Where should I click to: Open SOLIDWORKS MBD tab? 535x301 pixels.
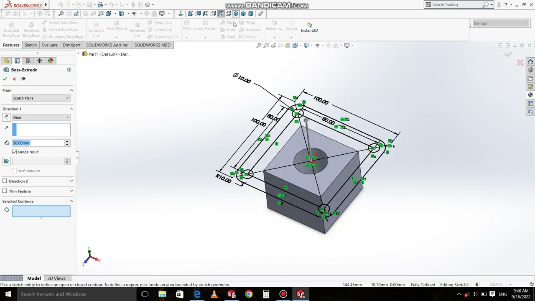pos(153,45)
